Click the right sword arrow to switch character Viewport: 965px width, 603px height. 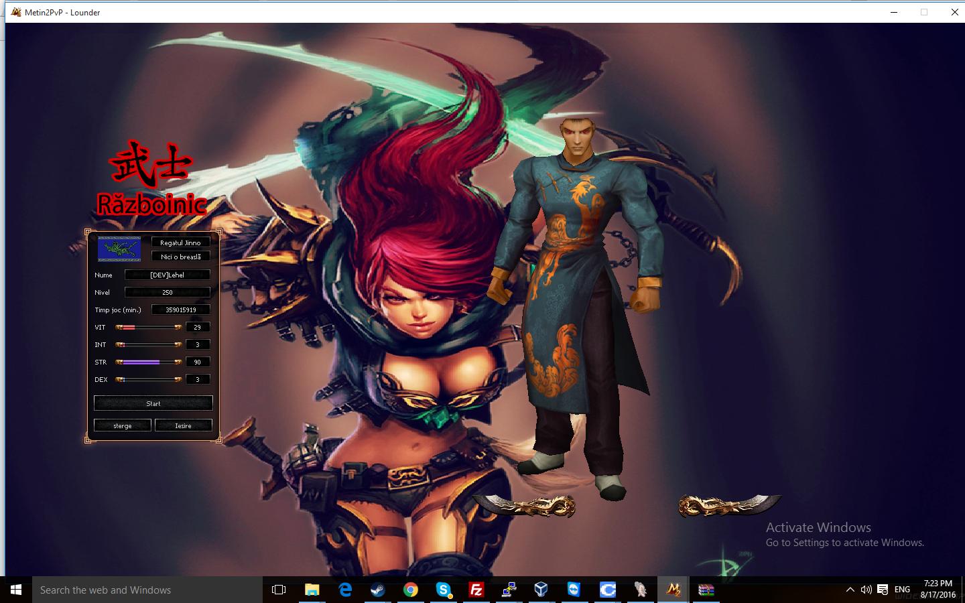coord(730,506)
